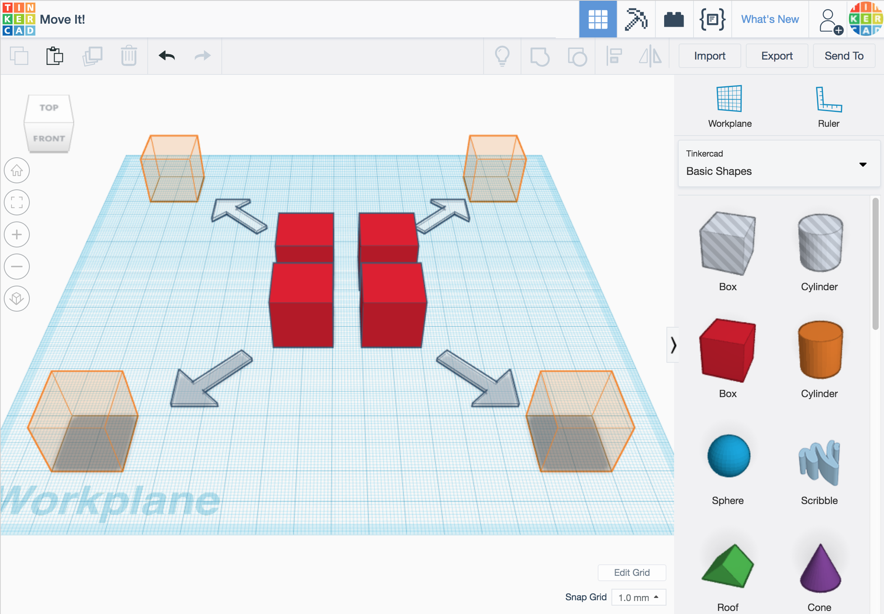Click the Tinkercad logo home icon
The width and height of the screenshot is (884, 614).
pyautogui.click(x=18, y=19)
